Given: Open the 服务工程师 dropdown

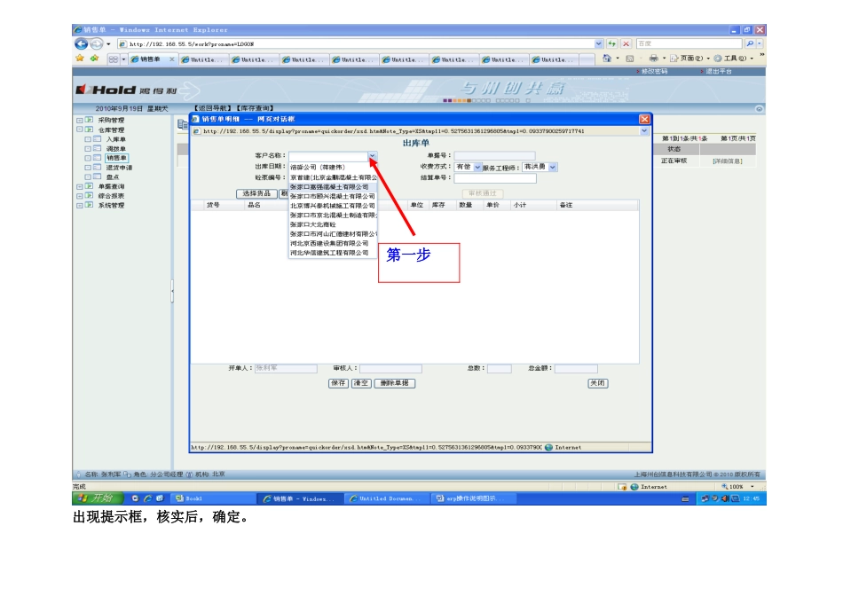Looking at the screenshot, I should (x=553, y=167).
